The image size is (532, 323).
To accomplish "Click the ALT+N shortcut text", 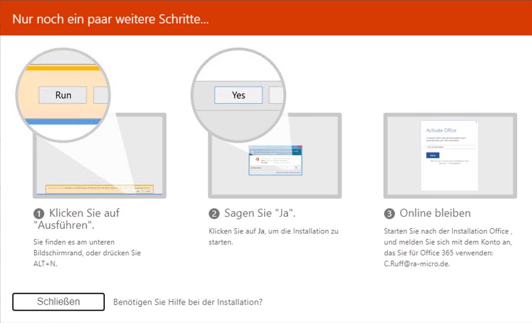I will [x=45, y=263].
